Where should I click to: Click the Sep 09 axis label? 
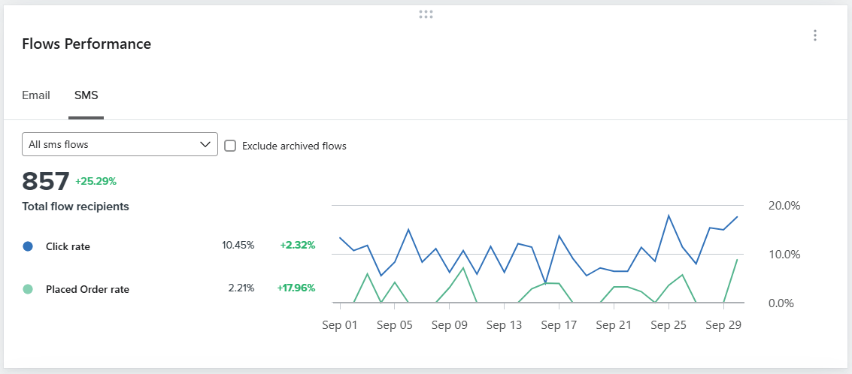tap(450, 325)
